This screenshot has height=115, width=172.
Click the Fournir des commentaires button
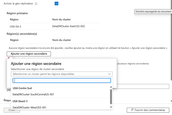tap(148, 110)
